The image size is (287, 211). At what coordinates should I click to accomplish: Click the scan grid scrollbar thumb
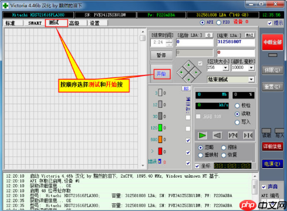coord(143,38)
